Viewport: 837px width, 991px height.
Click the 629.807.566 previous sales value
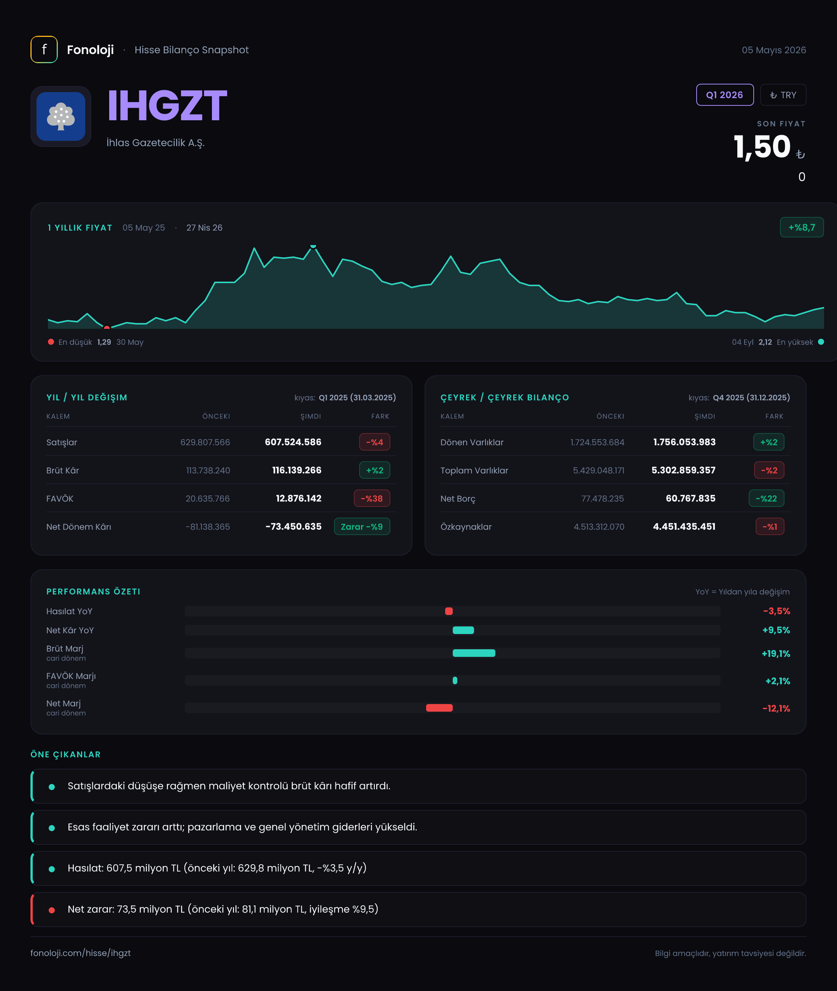pyautogui.click(x=205, y=442)
